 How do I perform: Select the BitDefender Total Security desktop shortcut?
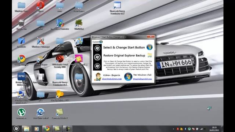[60, 61]
